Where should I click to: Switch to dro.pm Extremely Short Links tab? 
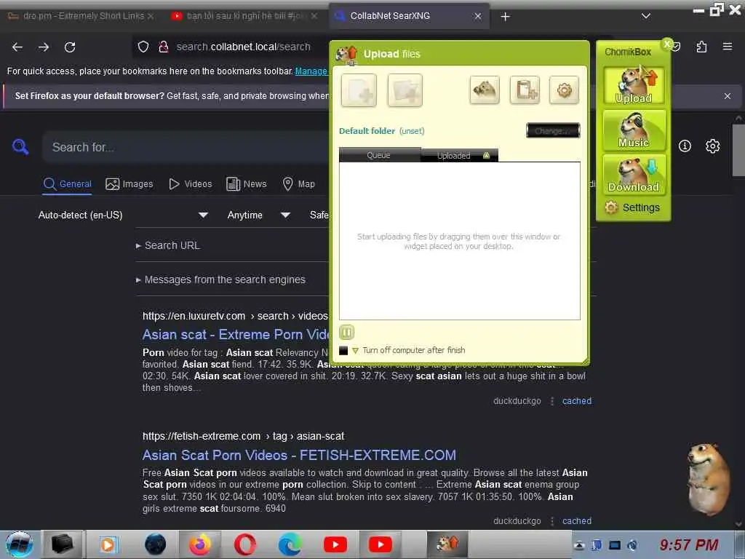pos(81,16)
